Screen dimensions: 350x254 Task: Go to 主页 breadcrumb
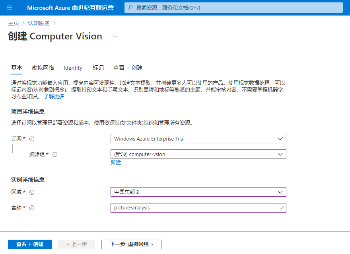(14, 23)
